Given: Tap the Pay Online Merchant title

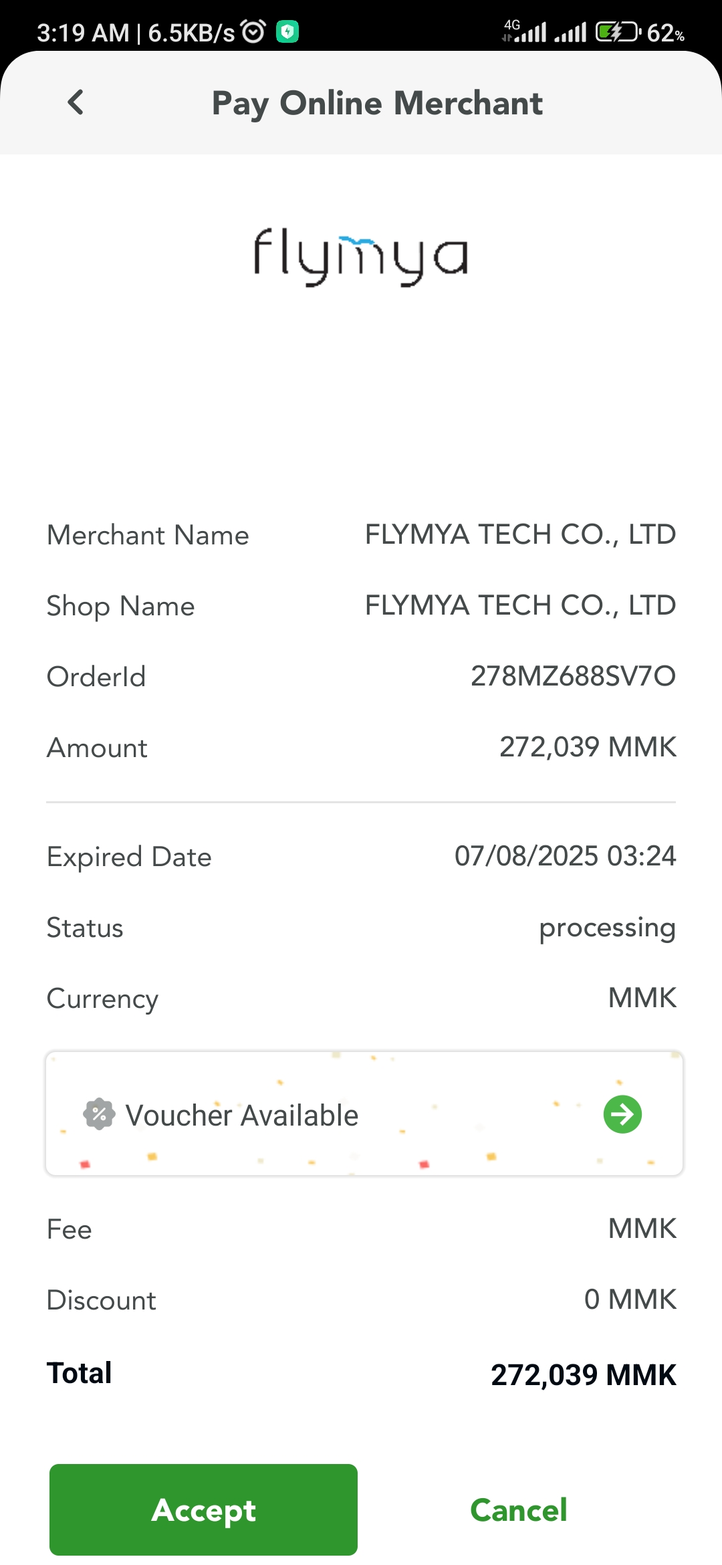Looking at the screenshot, I should 377,104.
